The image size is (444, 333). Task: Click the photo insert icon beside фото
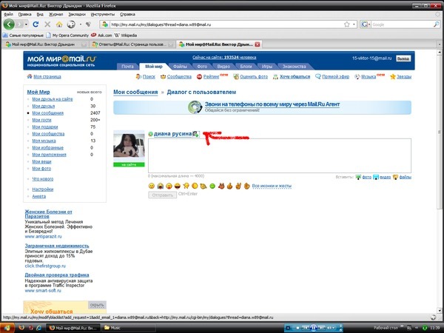pos(358,177)
